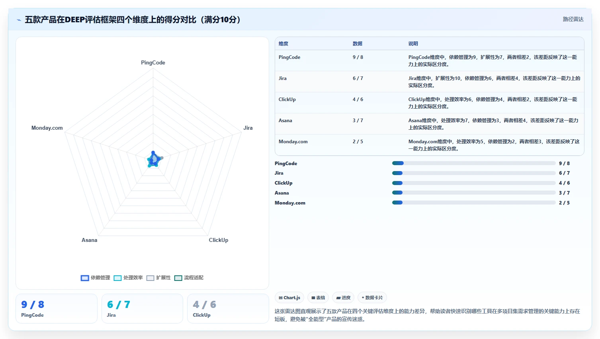The height and width of the screenshot is (339, 600).
Task: Click the Asana radar axis label
Action: tap(90, 240)
